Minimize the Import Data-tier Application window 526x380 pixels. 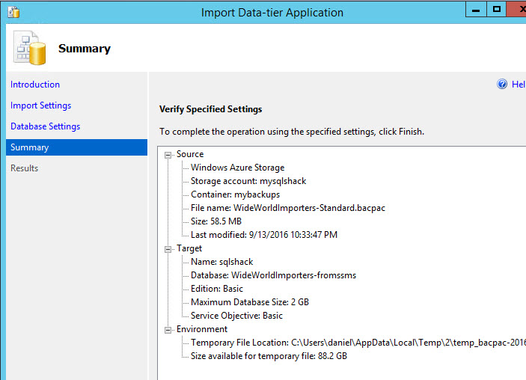[x=473, y=9]
